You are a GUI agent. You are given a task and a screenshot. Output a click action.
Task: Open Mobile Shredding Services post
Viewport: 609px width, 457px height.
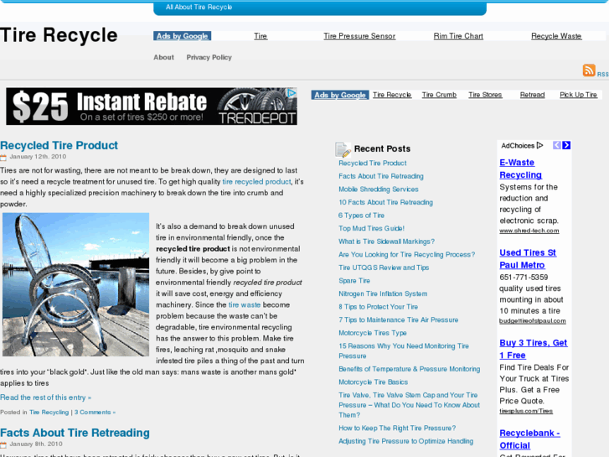[379, 190]
